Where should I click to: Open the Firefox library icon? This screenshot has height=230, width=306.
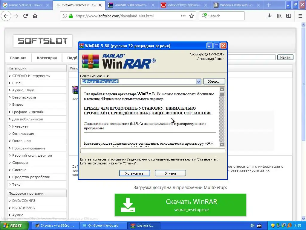pyautogui.click(x=279, y=16)
